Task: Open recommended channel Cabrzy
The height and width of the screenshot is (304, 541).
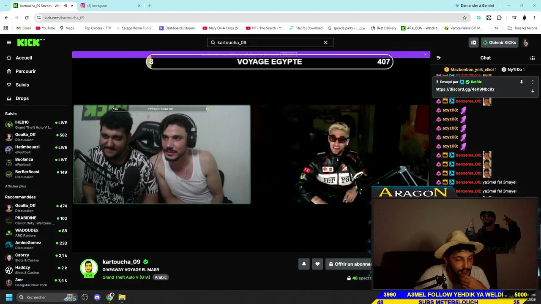Action: 36,258
